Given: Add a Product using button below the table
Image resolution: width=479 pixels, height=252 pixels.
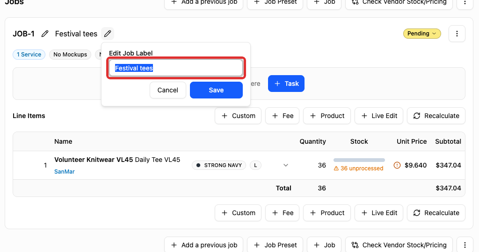Looking at the screenshot, I should point(327,213).
